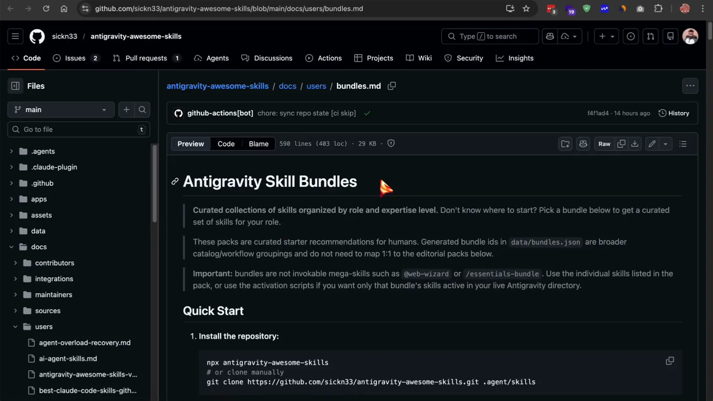Open the Pull requests tab

pyautogui.click(x=147, y=58)
